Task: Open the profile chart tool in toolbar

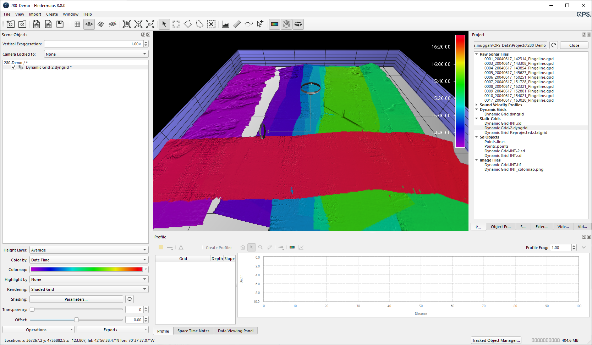Action: [225, 24]
